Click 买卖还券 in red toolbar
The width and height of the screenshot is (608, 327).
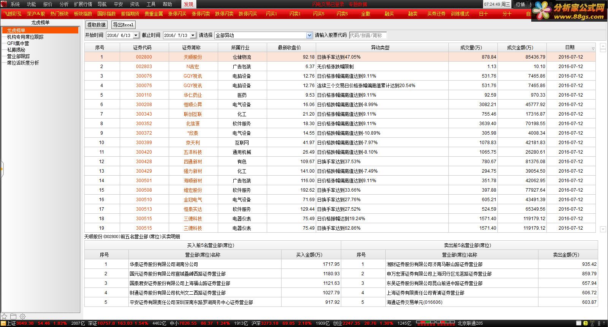click(x=436, y=14)
